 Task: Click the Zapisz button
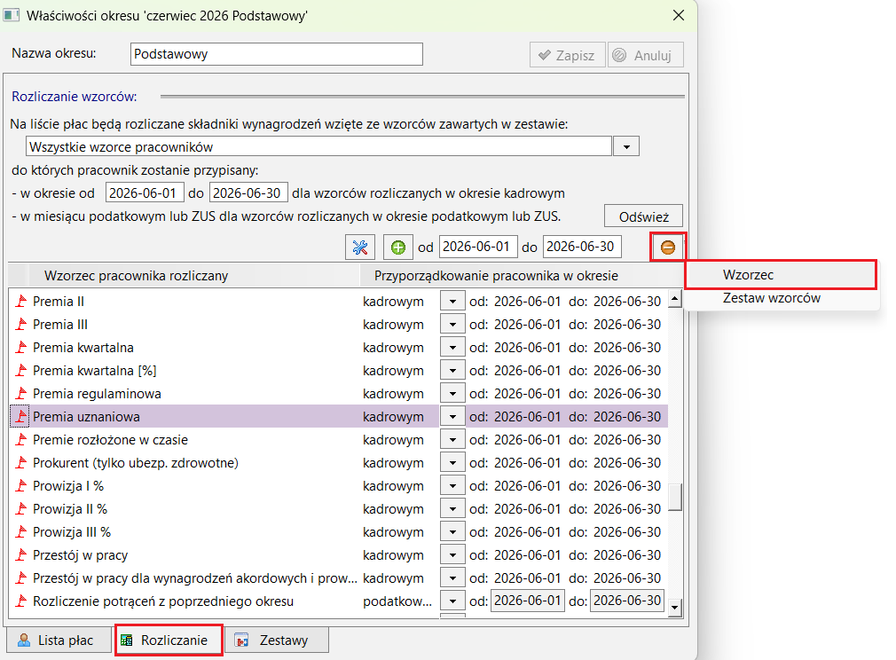(568, 55)
